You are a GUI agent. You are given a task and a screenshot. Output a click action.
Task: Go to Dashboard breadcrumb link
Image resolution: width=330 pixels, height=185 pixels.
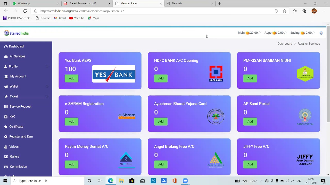(x=285, y=44)
